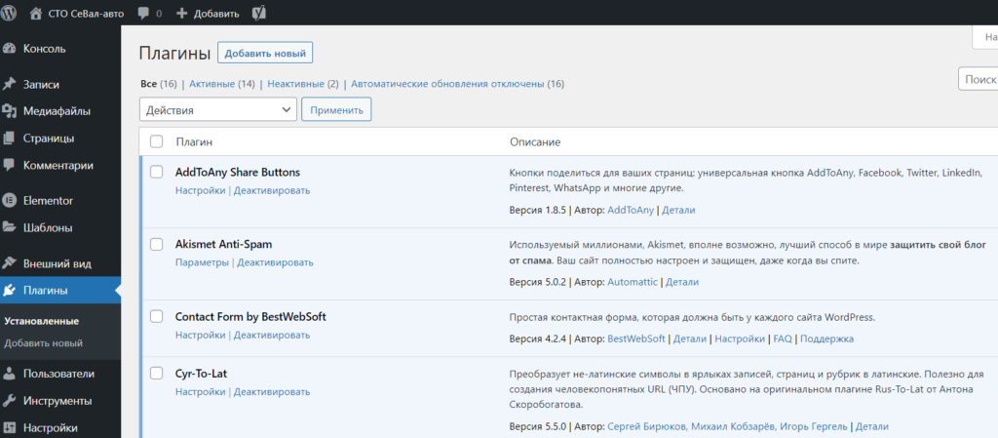
Task: Open the Yoast SEO icon in admin bar
Action: point(257,13)
